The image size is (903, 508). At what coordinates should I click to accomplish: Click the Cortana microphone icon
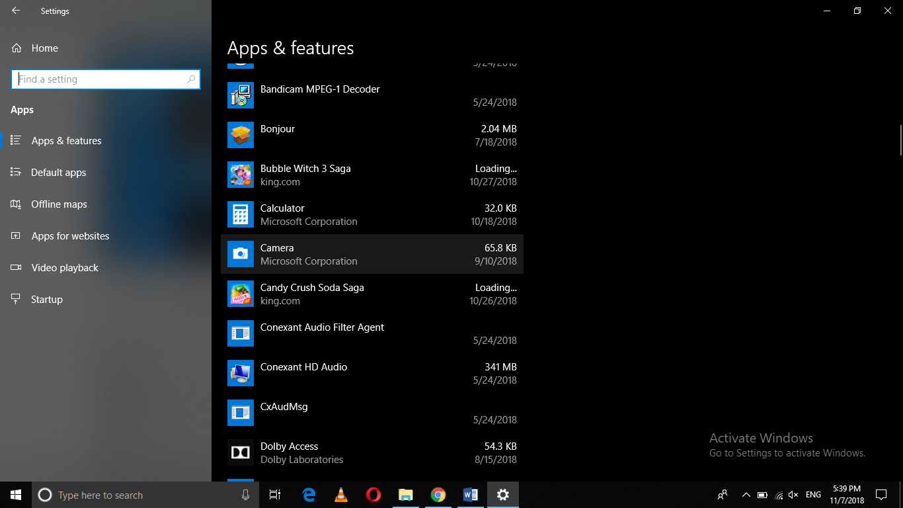point(246,495)
